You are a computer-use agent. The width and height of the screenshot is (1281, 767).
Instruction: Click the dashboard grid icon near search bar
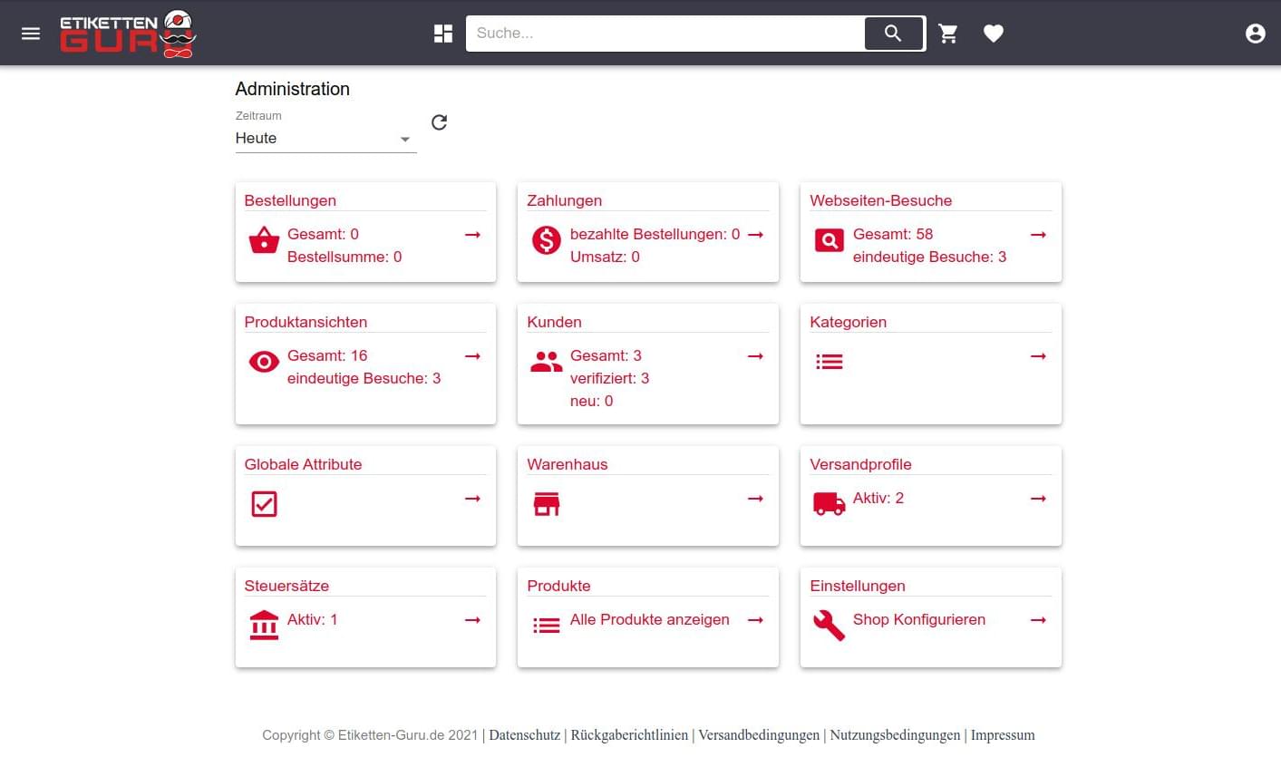tap(443, 33)
